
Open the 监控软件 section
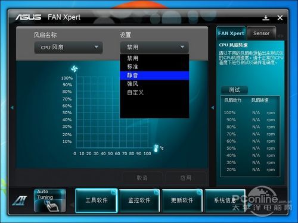(x=139, y=200)
